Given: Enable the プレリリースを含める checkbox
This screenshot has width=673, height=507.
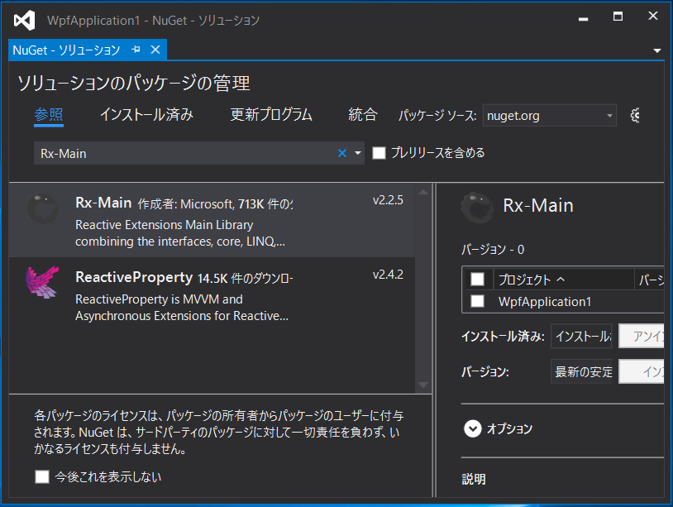Looking at the screenshot, I should pos(378,152).
